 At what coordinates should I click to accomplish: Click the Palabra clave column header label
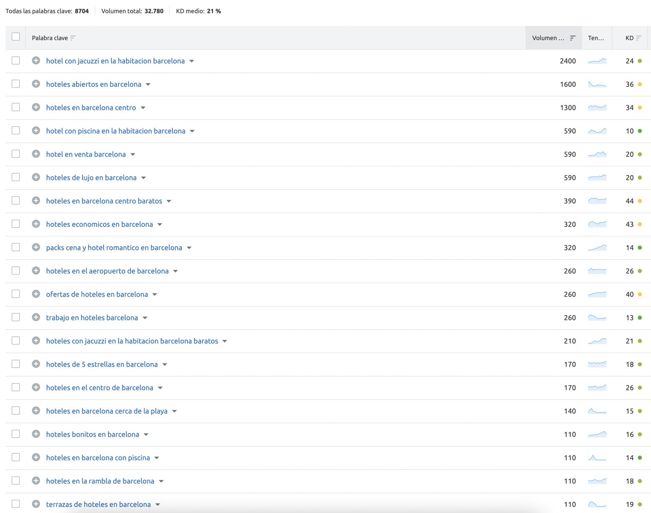(x=50, y=38)
